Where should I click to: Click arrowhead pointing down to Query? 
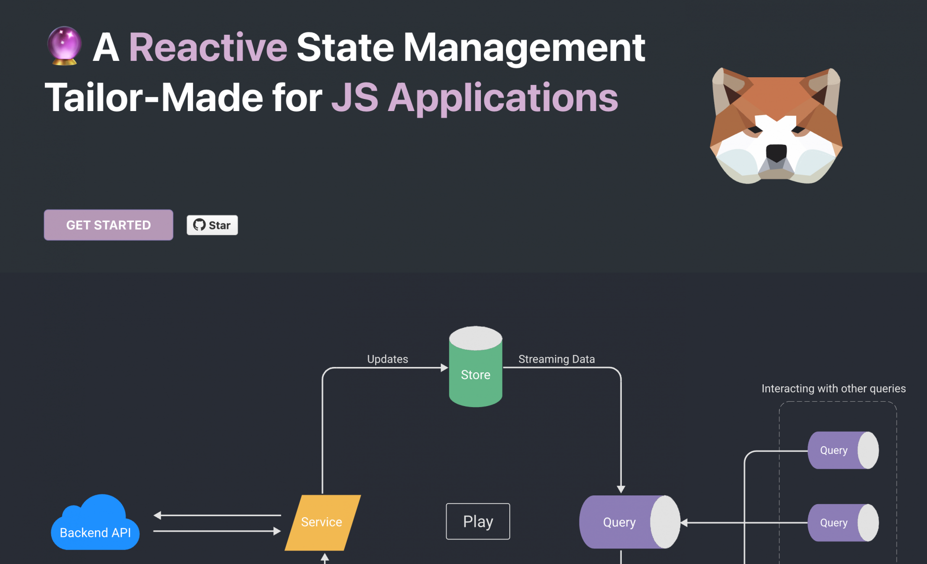point(621,489)
